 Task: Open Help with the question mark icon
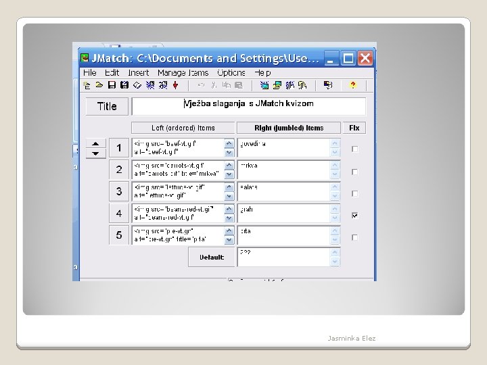(353, 85)
